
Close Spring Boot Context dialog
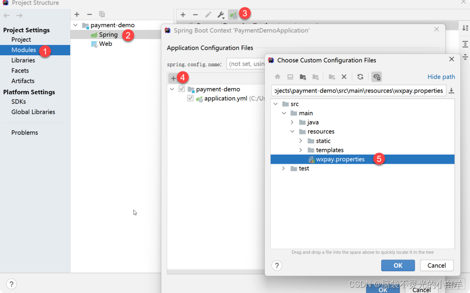(436, 29)
